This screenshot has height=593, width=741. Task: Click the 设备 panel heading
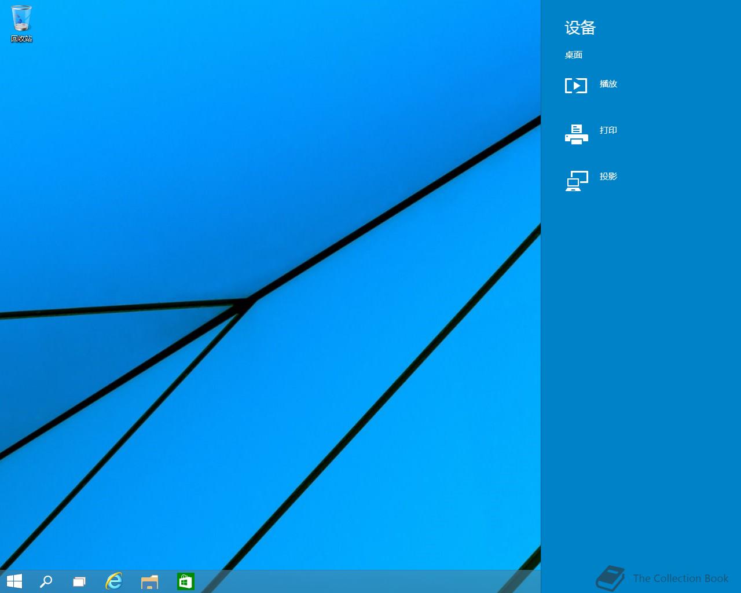581,28
